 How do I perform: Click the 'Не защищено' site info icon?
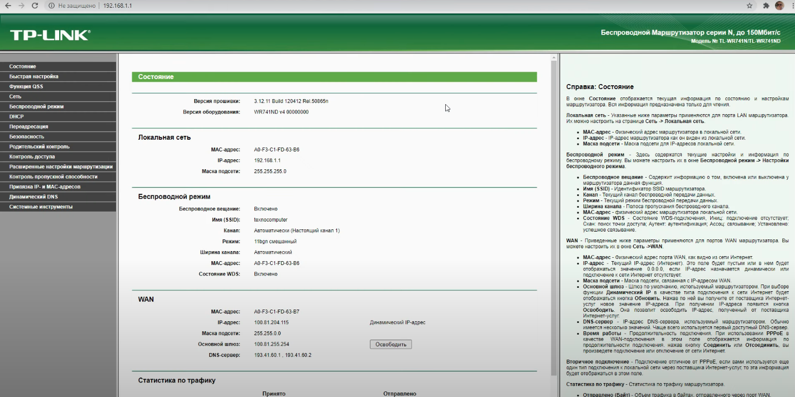pyautogui.click(x=51, y=6)
